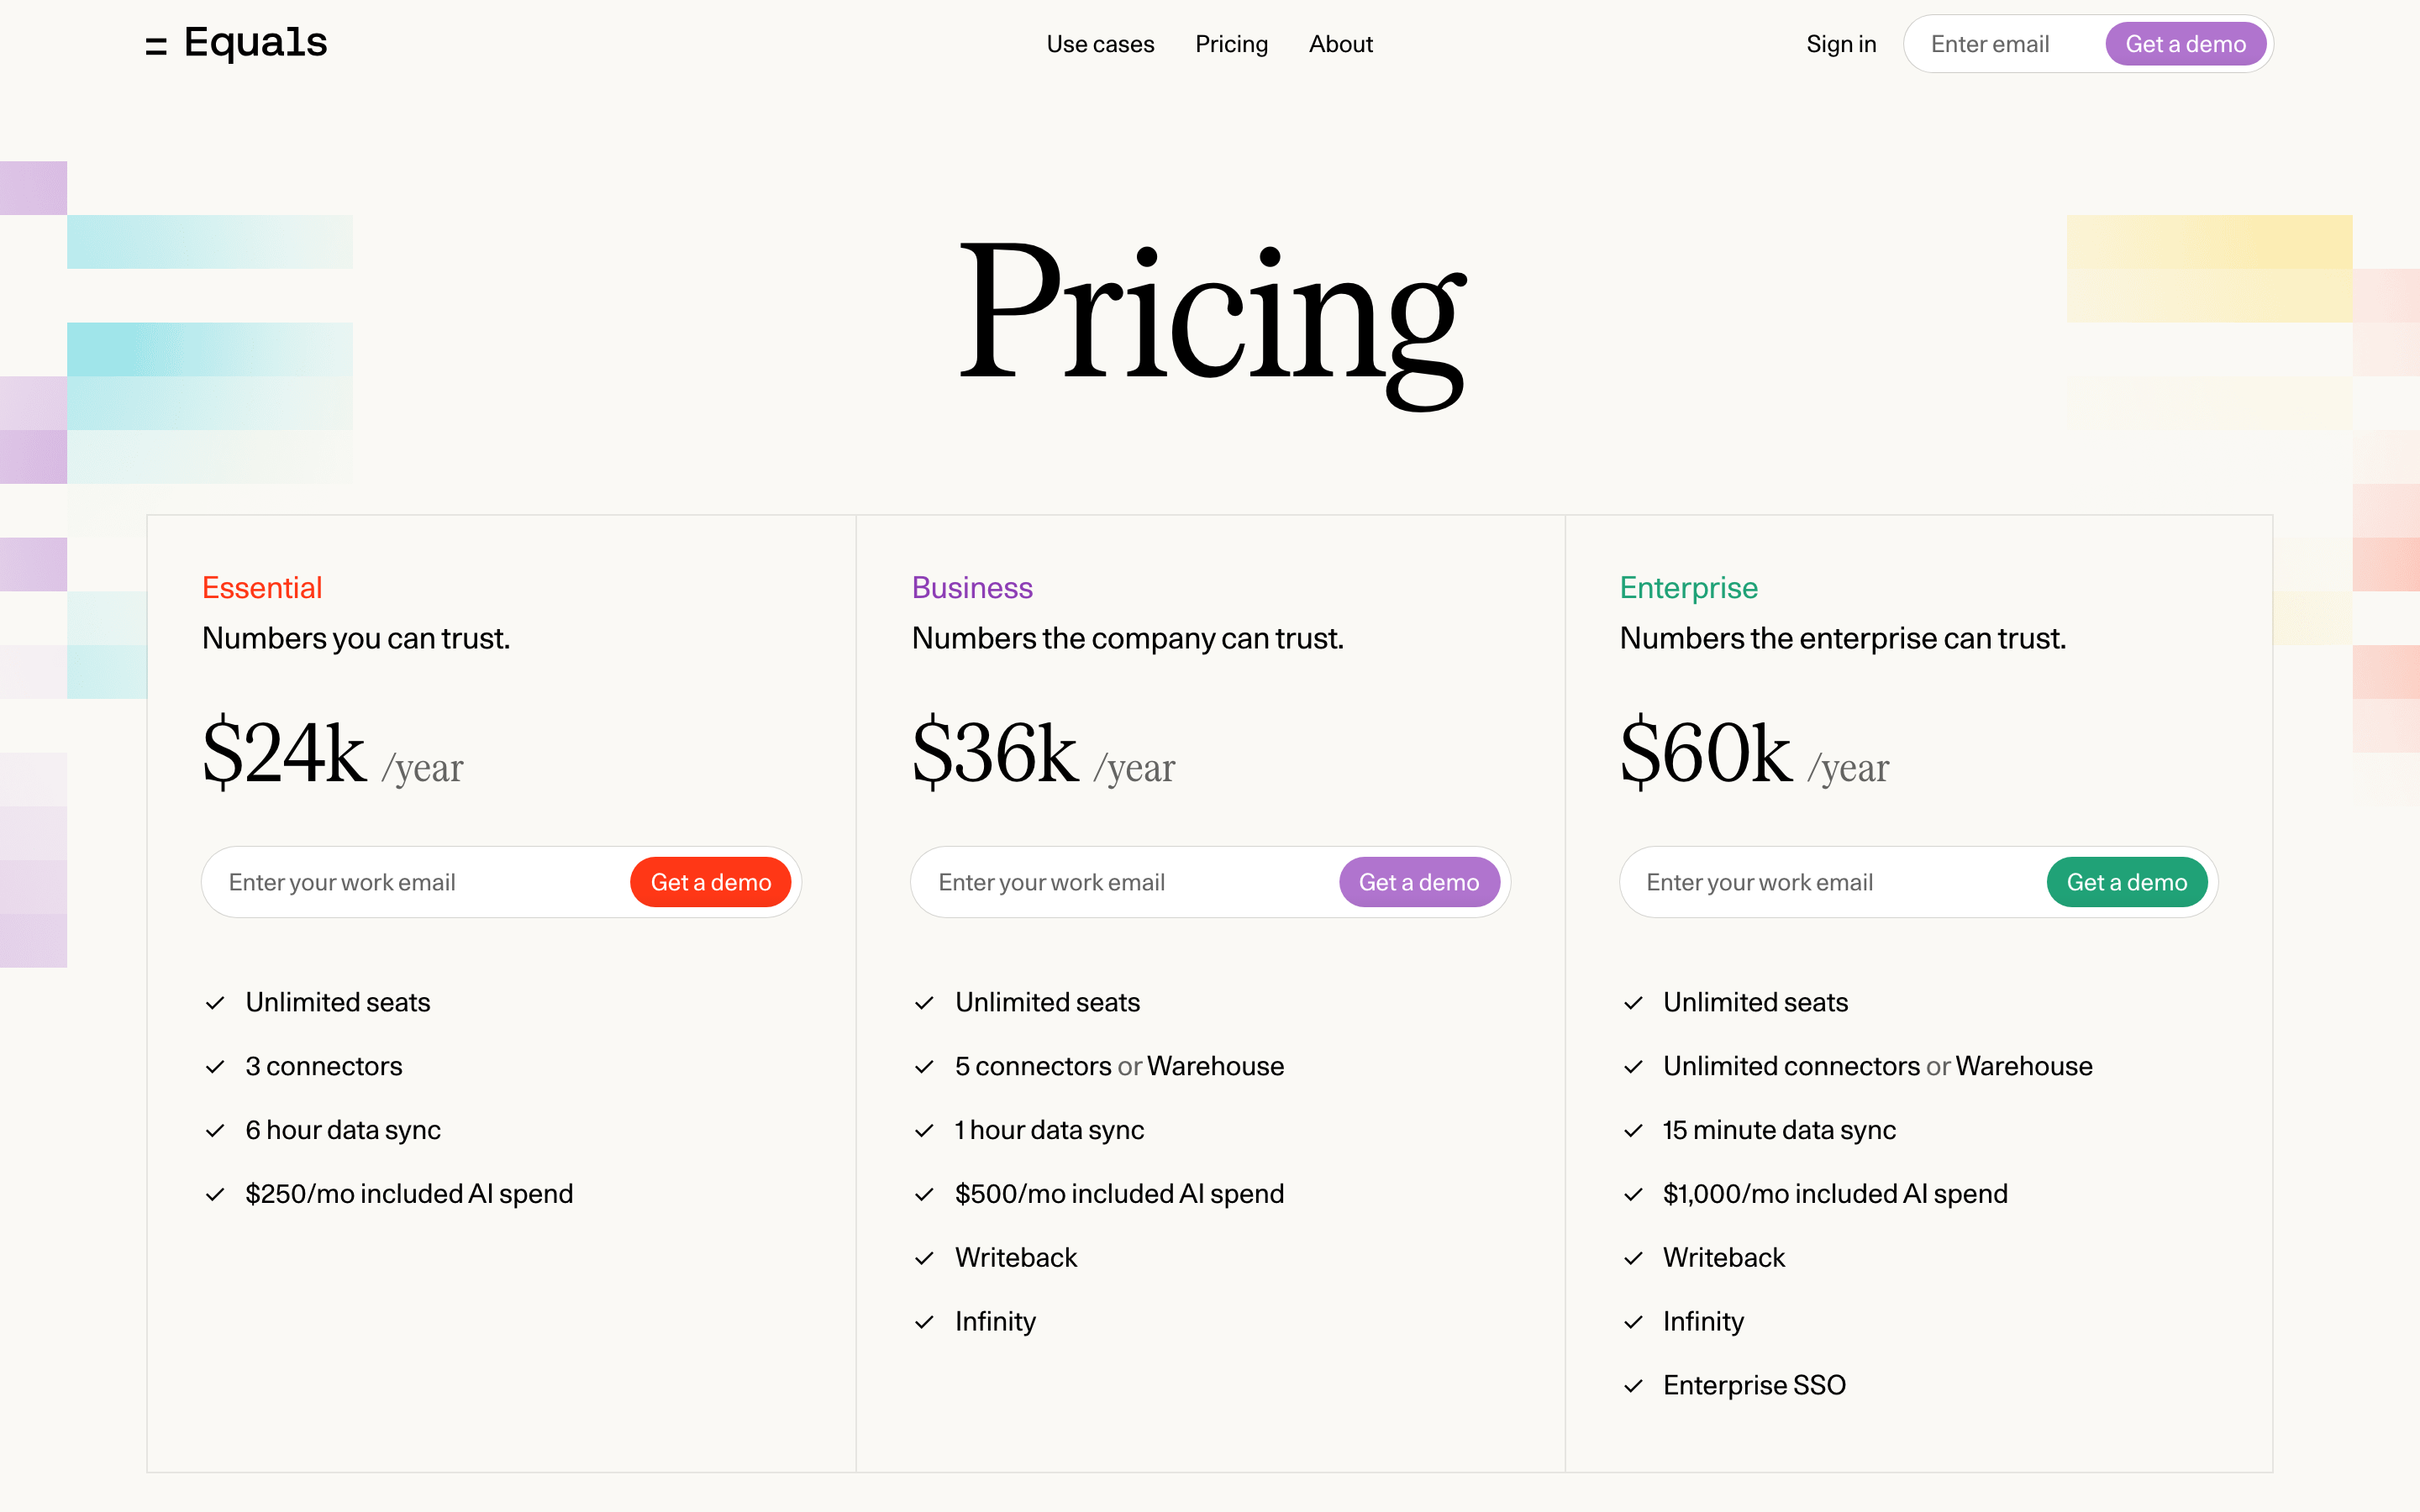Go to the Pricing nav item
The width and height of the screenshot is (2420, 1512).
point(1231,44)
